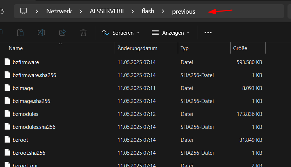This screenshot has width=291, height=167.
Task: Expand chevron after Netzwerk in breadcrumb
Action: pos(81,12)
